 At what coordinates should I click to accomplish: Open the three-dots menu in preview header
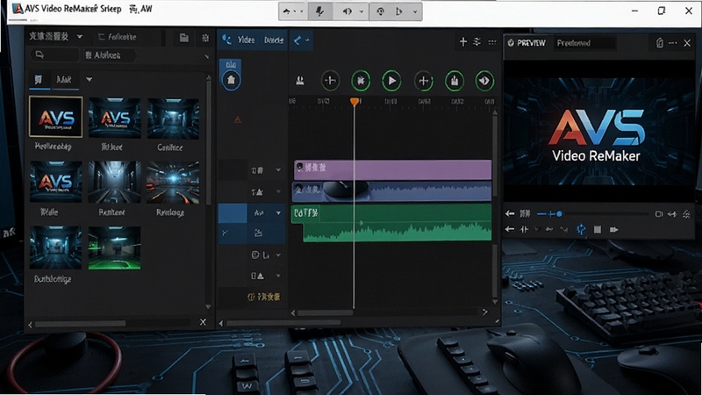[672, 43]
